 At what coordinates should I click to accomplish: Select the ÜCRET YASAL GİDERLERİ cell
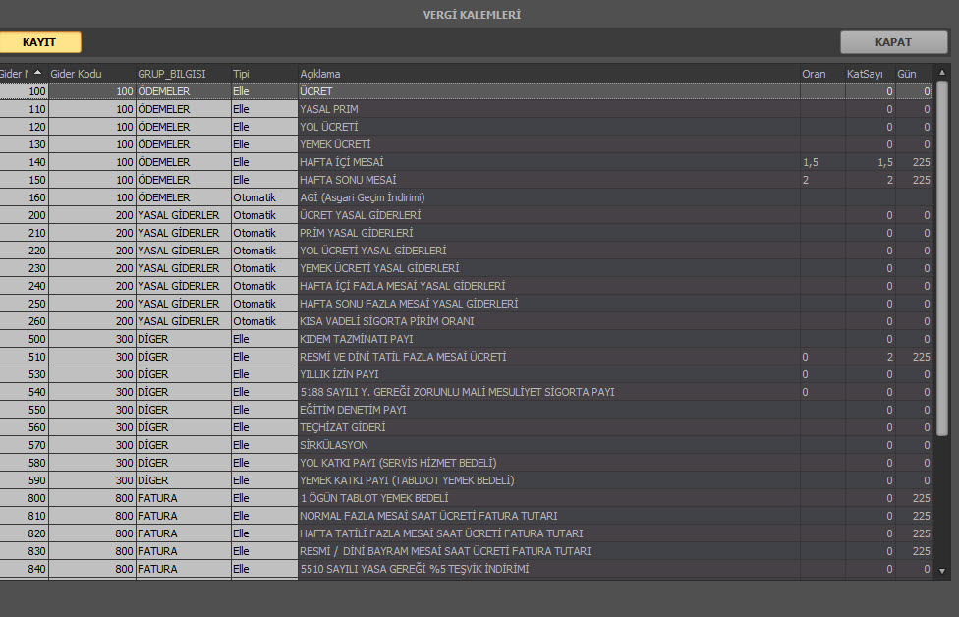[548, 215]
